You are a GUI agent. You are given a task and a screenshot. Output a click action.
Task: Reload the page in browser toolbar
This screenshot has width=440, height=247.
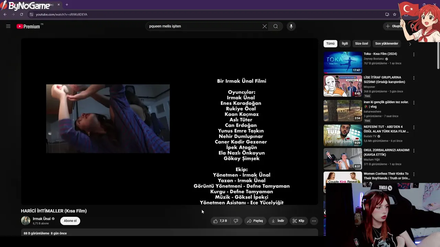[21, 14]
